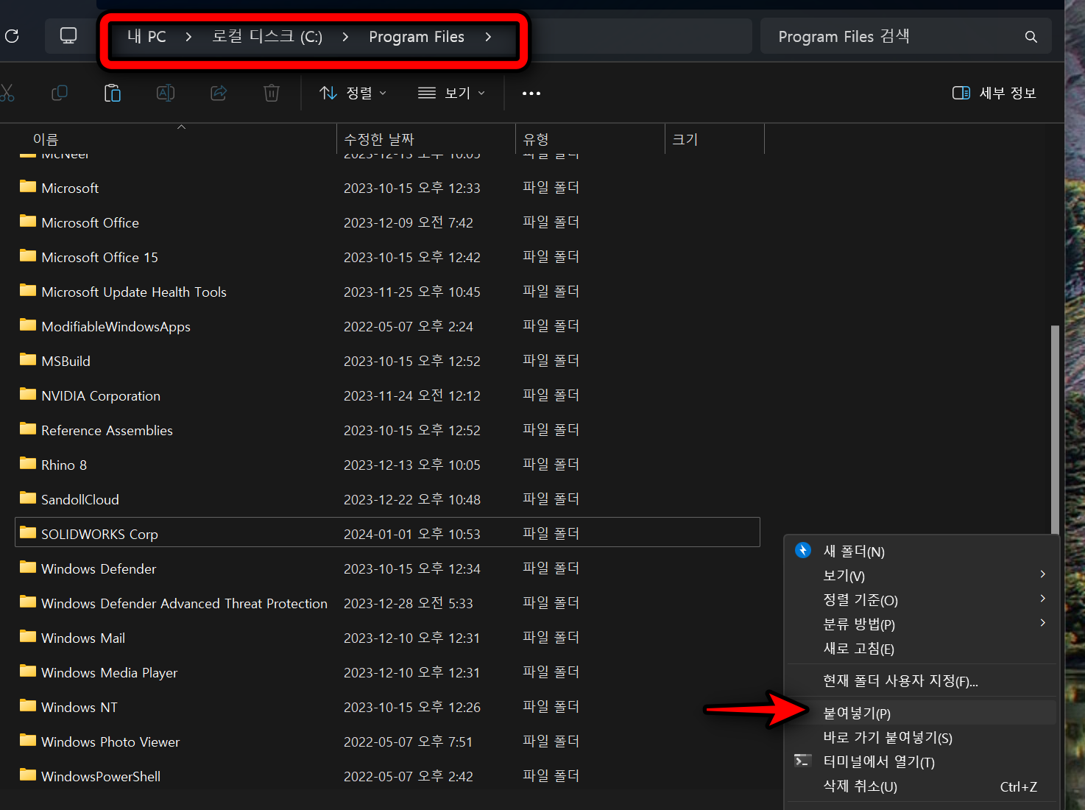Screen dimensions: 1085x810
Task: Select the Windows Photo Viewer folder
Action: pyautogui.click(x=387, y=742)
